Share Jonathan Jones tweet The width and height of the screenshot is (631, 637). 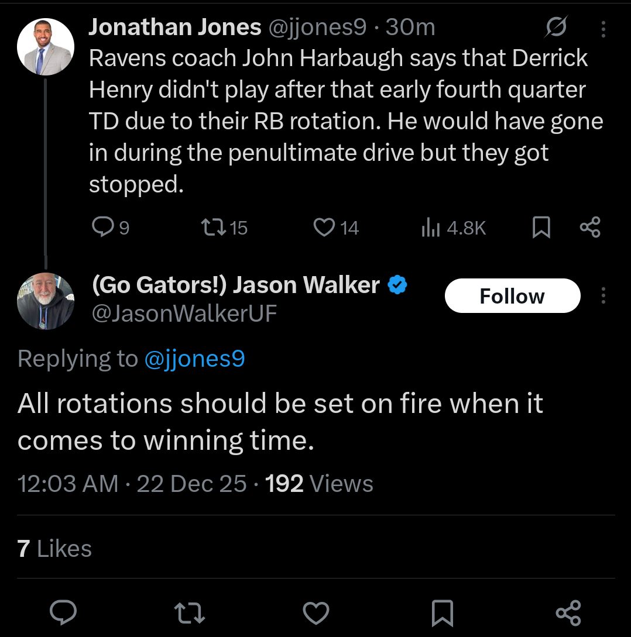coord(589,228)
